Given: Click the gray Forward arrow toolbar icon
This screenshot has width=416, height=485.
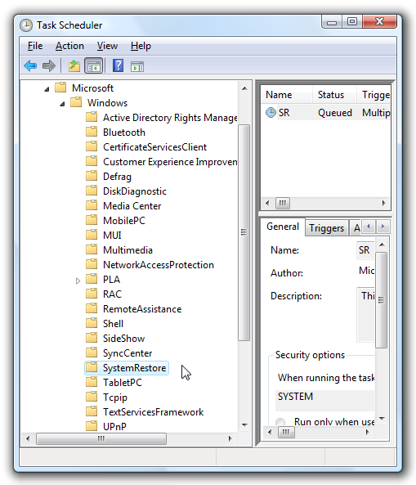Looking at the screenshot, I should click(x=49, y=65).
